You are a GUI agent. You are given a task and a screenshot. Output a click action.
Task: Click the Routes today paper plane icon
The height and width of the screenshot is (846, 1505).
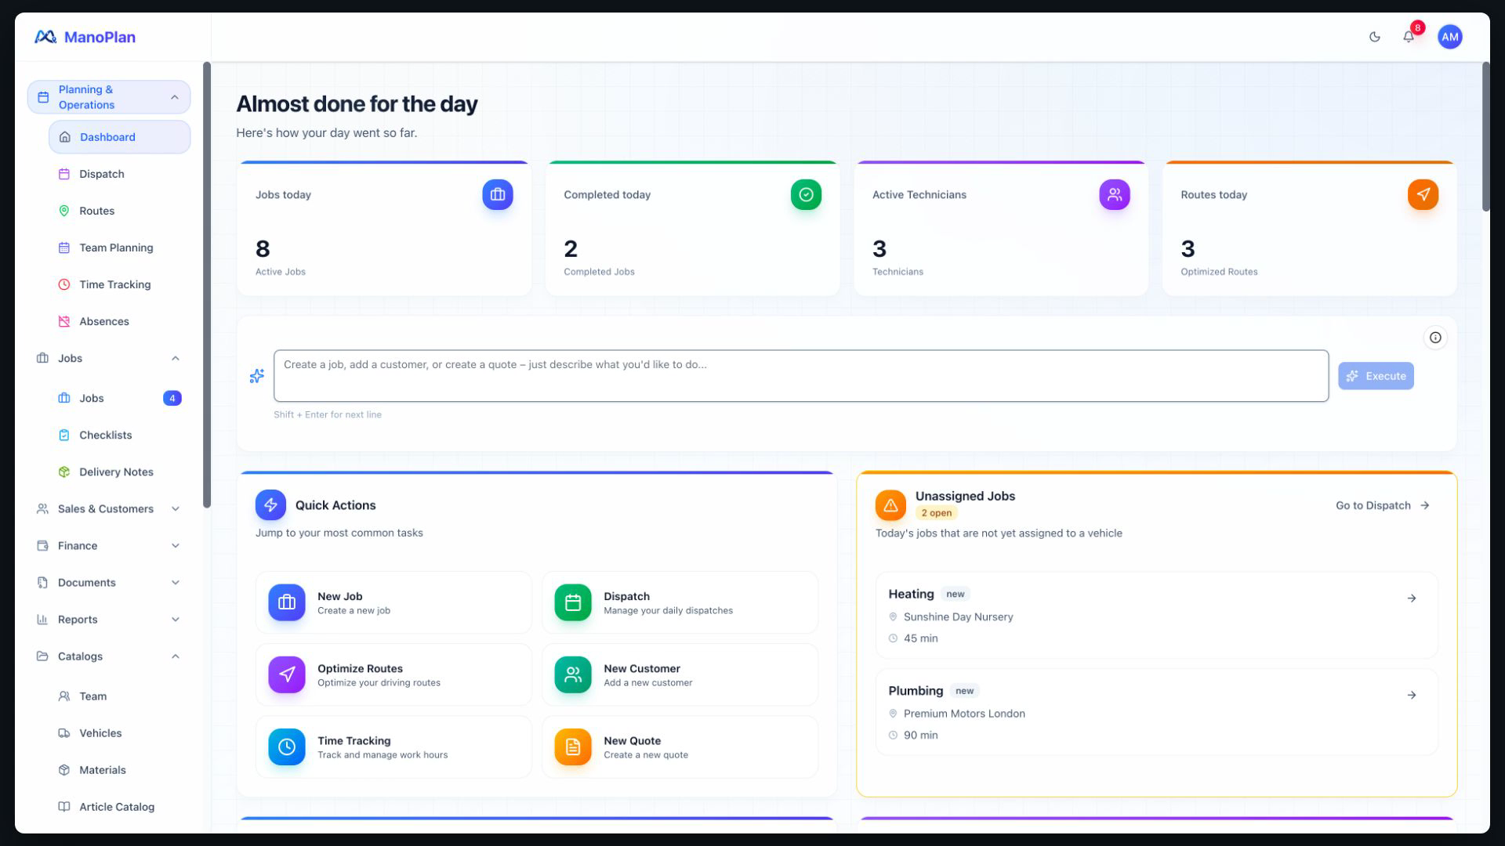[x=1423, y=194]
